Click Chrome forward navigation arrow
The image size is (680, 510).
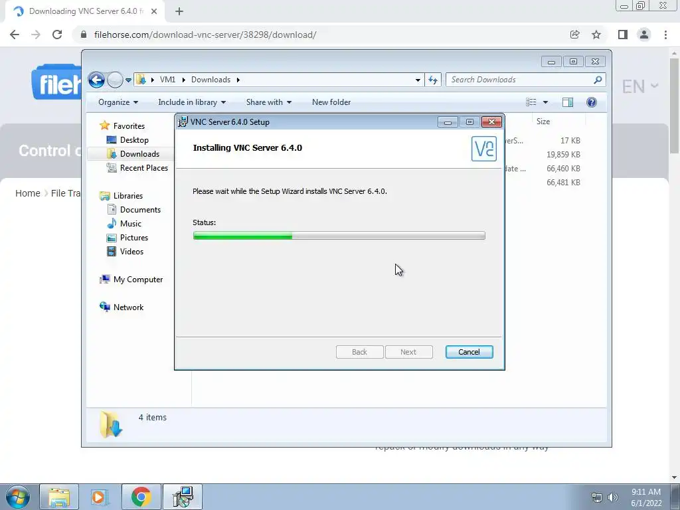click(x=36, y=35)
